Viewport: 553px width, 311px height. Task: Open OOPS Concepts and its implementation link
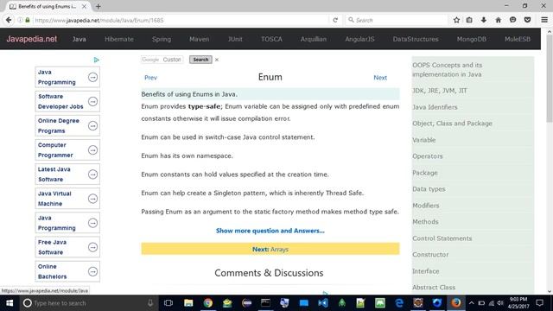[x=448, y=70]
